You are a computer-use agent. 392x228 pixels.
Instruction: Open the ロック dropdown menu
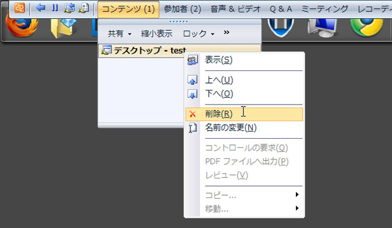(x=198, y=34)
